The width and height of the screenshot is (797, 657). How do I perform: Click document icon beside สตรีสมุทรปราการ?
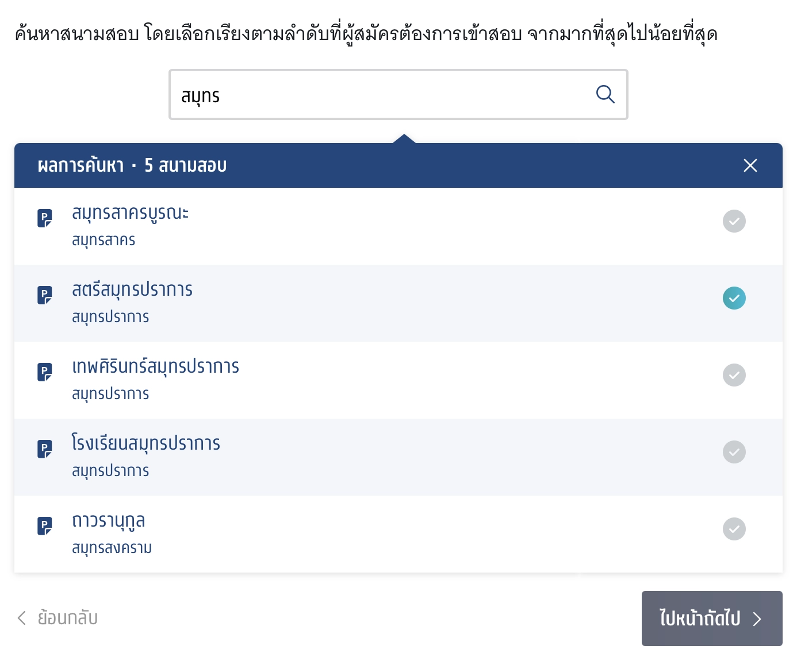tap(45, 295)
